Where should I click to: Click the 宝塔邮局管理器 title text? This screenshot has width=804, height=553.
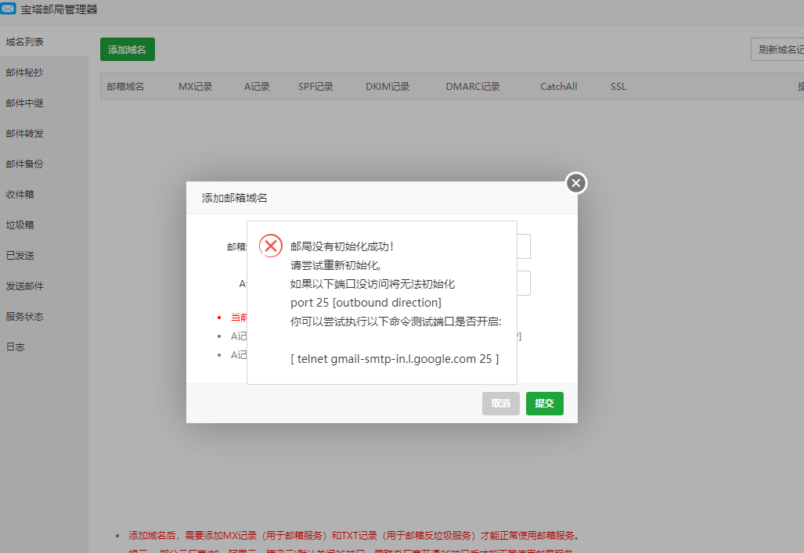[x=59, y=9]
